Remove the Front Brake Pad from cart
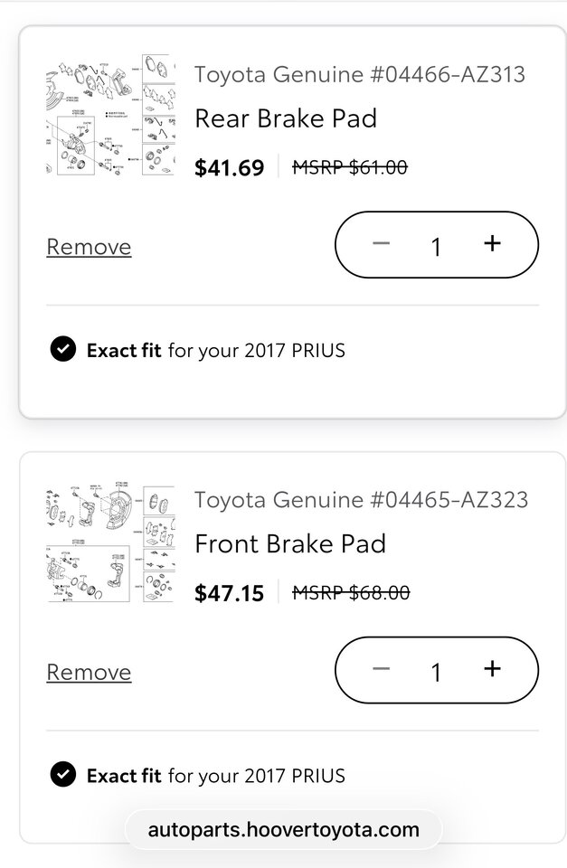The width and height of the screenshot is (567, 868). [x=89, y=672]
